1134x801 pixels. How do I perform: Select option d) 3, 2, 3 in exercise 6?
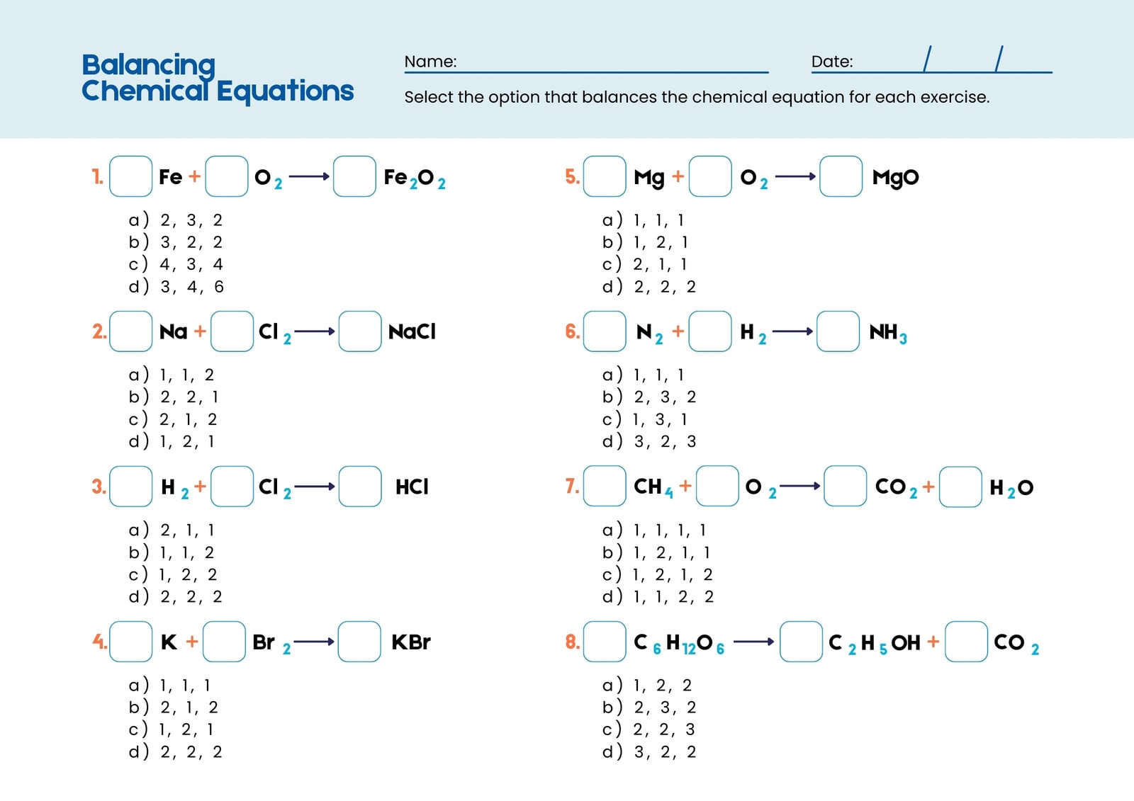(649, 441)
